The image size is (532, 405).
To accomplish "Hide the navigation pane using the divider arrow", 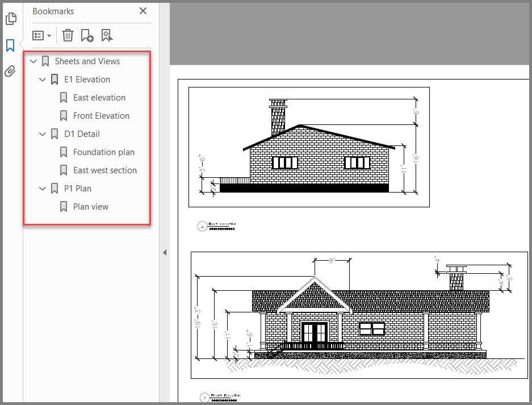I will tap(165, 252).
